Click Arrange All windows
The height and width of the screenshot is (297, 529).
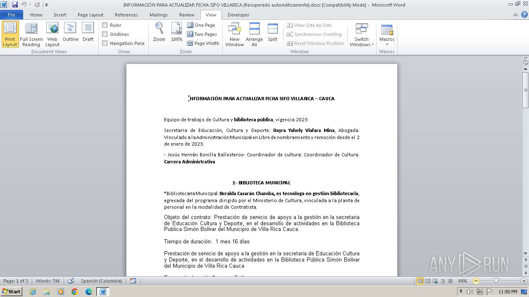[254, 35]
